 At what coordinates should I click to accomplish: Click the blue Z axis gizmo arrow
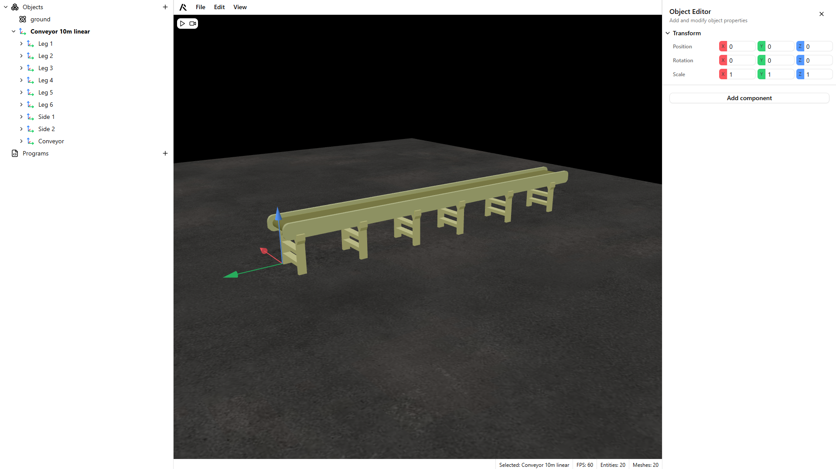278,214
